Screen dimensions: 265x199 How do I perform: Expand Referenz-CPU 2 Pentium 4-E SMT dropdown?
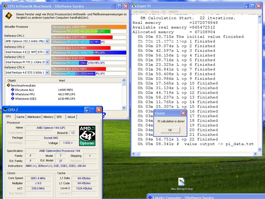(x=47, y=52)
